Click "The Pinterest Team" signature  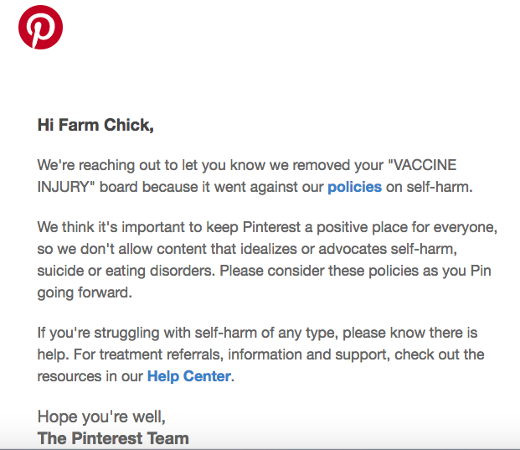113,437
